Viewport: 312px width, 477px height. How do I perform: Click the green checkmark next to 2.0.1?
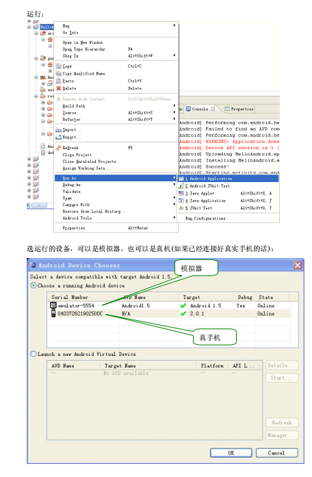(x=183, y=313)
